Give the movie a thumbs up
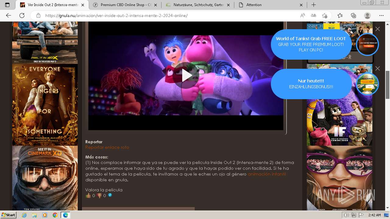390x219 pixels. click(x=88, y=196)
